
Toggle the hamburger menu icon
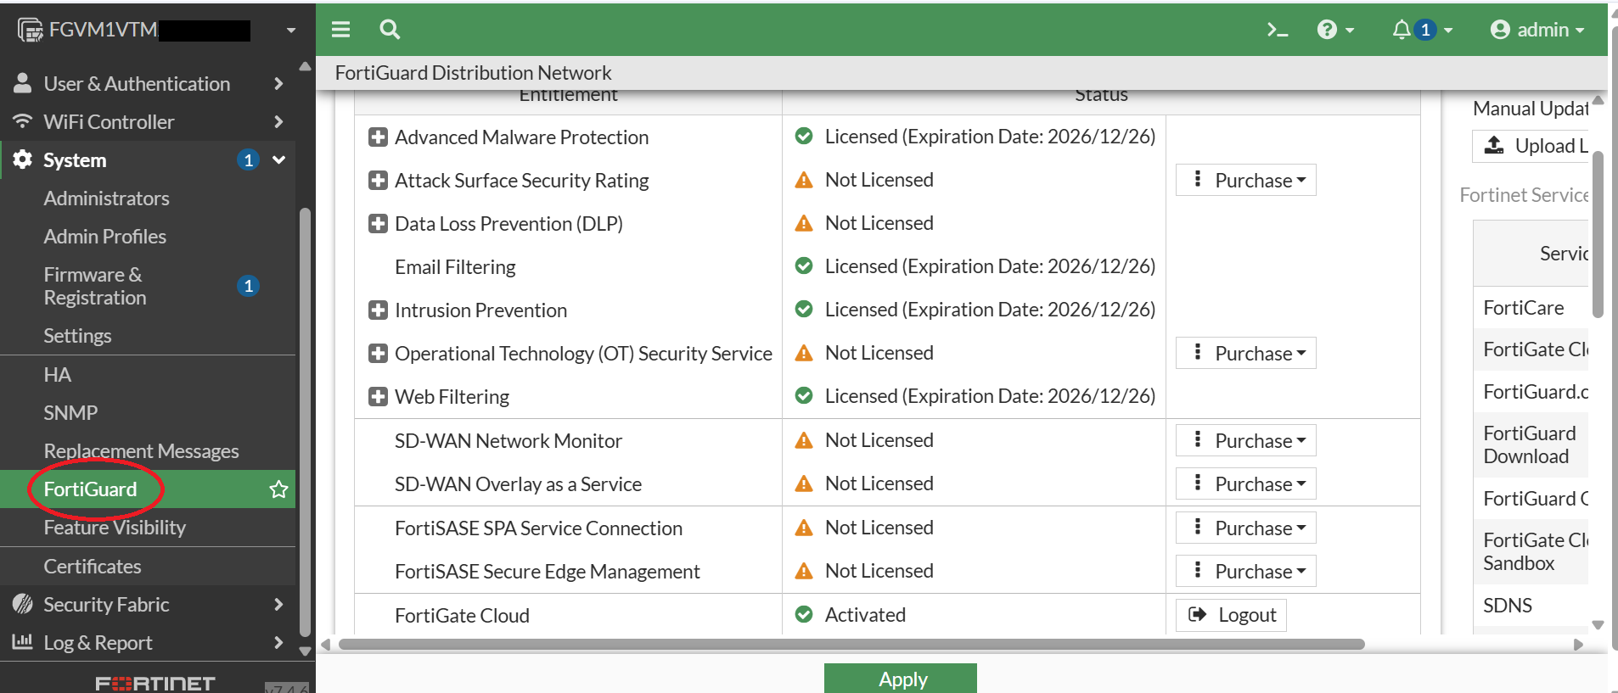[x=341, y=30]
